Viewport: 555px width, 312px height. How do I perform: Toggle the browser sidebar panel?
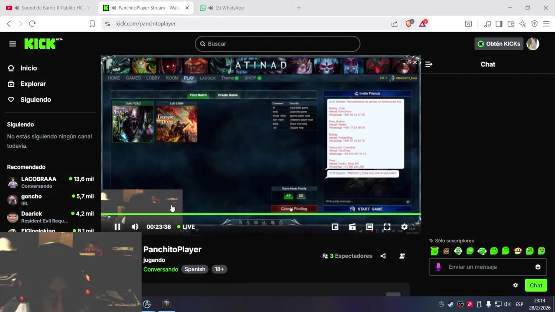point(499,24)
